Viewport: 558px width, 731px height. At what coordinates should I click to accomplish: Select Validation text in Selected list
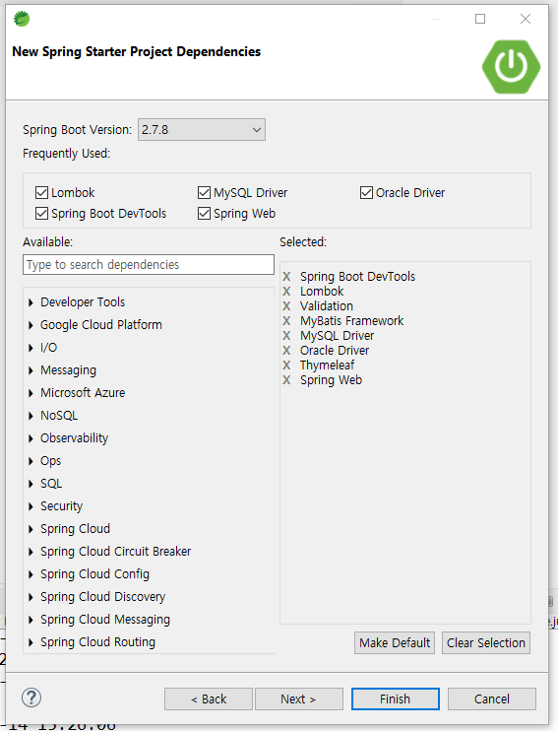click(327, 306)
